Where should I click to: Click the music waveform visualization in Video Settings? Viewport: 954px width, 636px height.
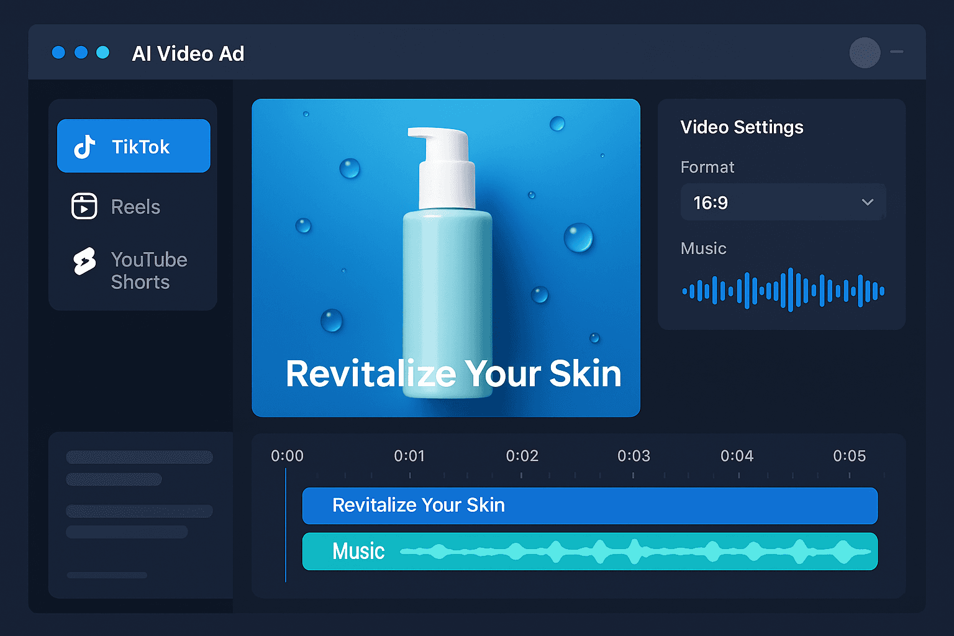782,289
